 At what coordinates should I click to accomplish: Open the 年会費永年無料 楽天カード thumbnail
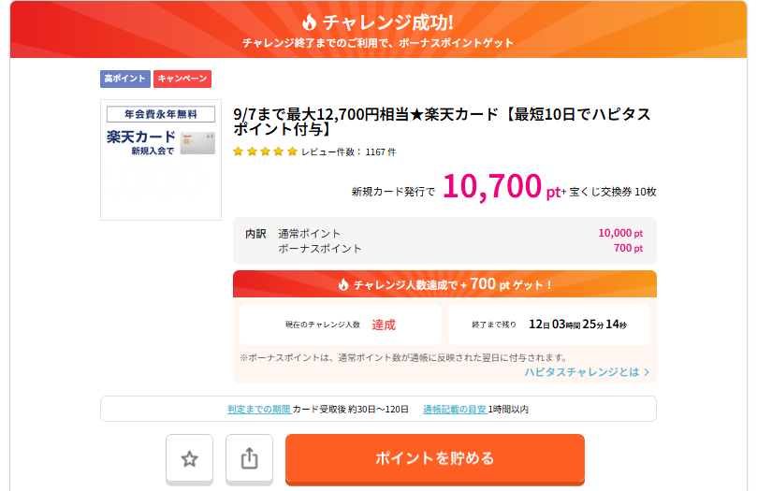(x=160, y=159)
